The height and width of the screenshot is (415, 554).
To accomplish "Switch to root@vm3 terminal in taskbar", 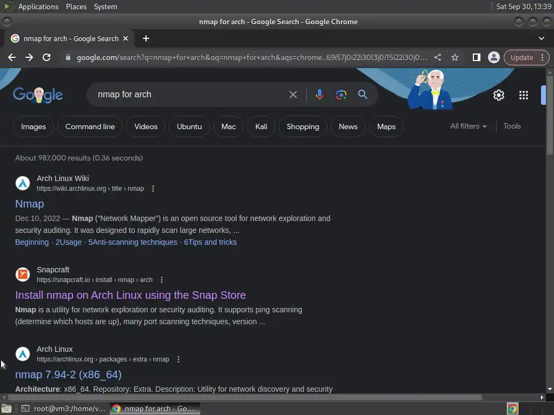I will (64, 409).
